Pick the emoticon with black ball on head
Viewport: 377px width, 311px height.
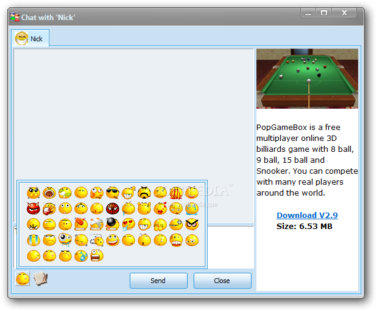click(112, 224)
